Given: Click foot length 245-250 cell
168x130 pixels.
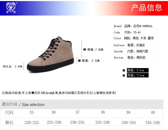Looking at the screenshot, I should pyautogui.click(x=152, y=122).
